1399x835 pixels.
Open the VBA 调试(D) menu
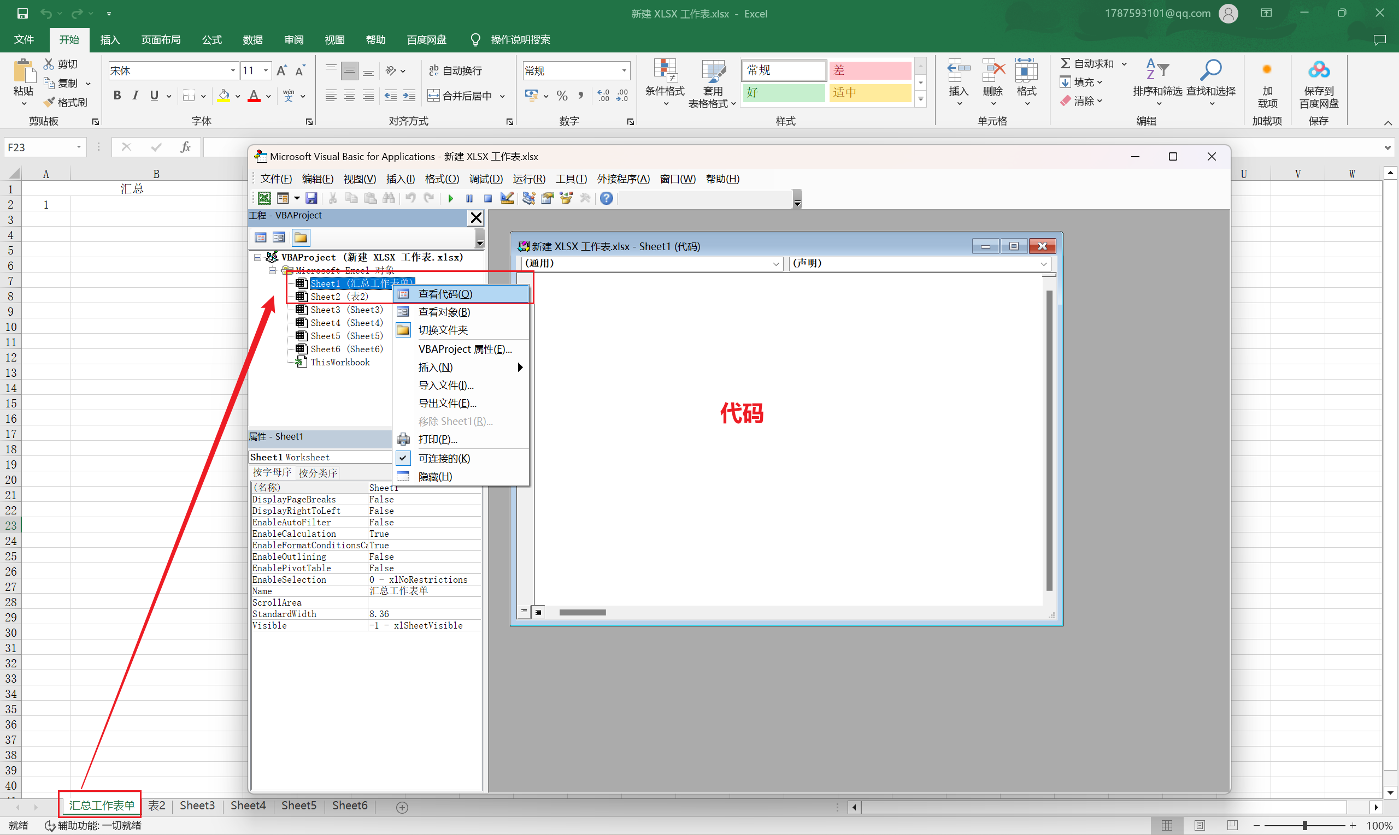(486, 179)
